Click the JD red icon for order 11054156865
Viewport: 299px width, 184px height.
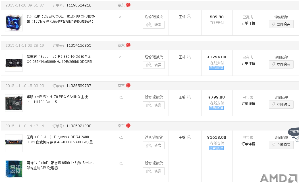[128, 45]
